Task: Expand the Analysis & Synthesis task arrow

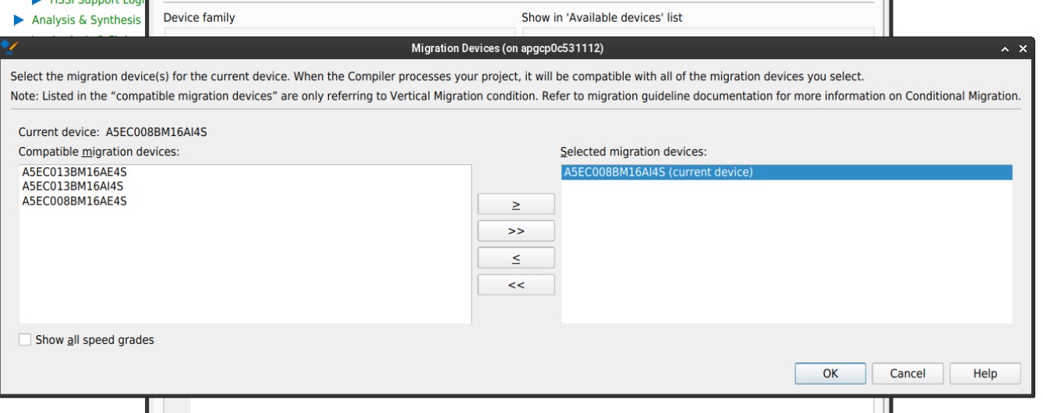Action: click(x=18, y=20)
